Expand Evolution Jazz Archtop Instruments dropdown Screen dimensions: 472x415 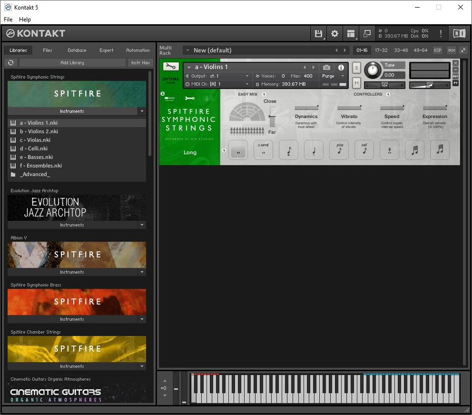(142, 225)
